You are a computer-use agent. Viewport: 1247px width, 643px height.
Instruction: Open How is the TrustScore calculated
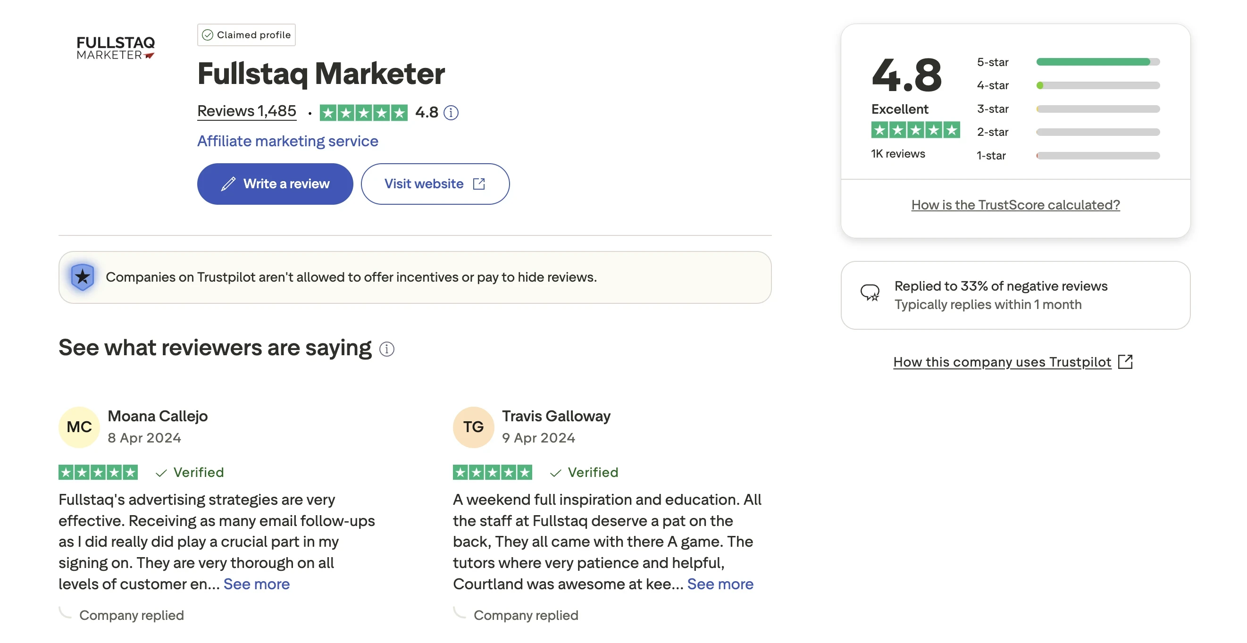tap(1015, 205)
